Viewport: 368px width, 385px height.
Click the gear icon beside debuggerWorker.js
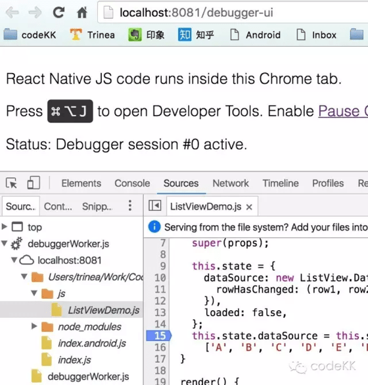pyautogui.click(x=16, y=243)
